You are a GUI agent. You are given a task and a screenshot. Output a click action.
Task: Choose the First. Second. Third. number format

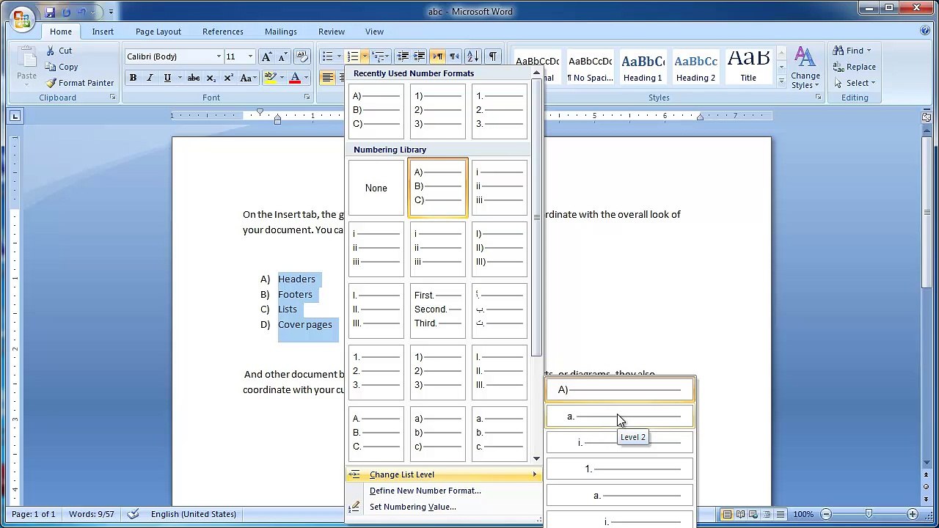(438, 310)
